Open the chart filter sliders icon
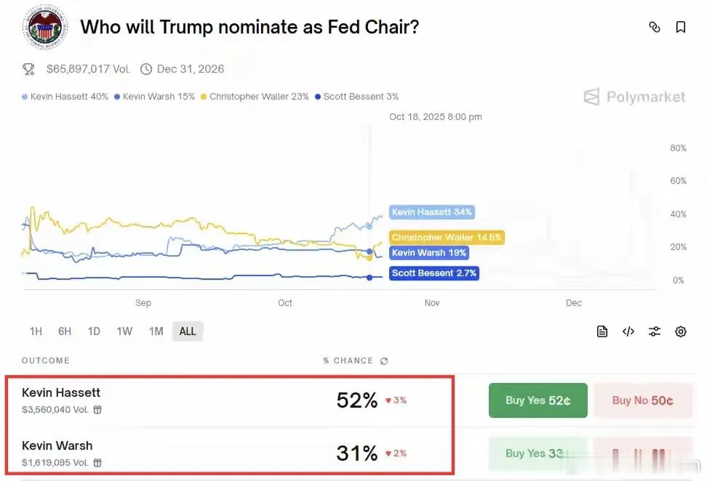Viewport: 707px width, 481px height. [655, 331]
